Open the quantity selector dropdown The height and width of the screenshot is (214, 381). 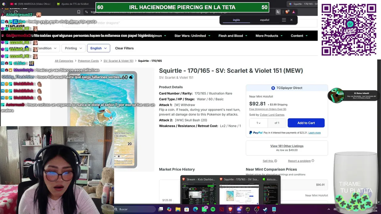(x=258, y=123)
